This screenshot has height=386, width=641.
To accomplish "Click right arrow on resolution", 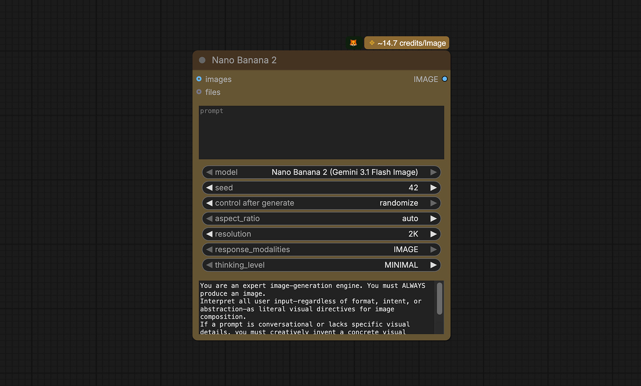I will tap(434, 234).
